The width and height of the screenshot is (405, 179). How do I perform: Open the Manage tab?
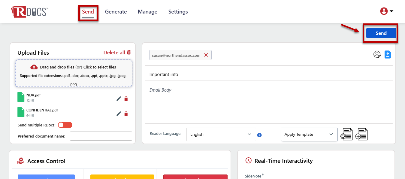(147, 12)
